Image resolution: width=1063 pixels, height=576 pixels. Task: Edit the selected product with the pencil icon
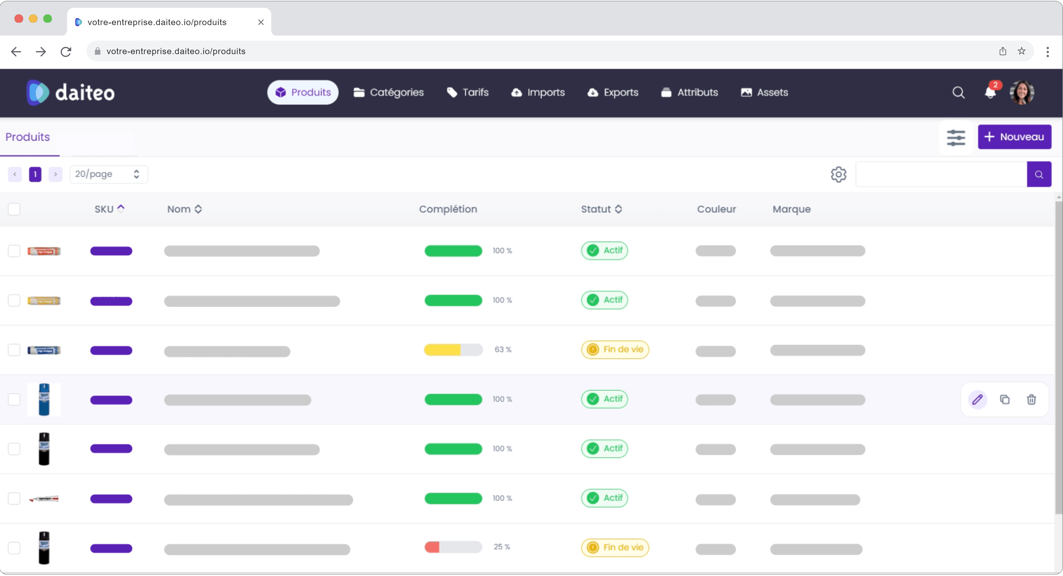pyautogui.click(x=978, y=399)
